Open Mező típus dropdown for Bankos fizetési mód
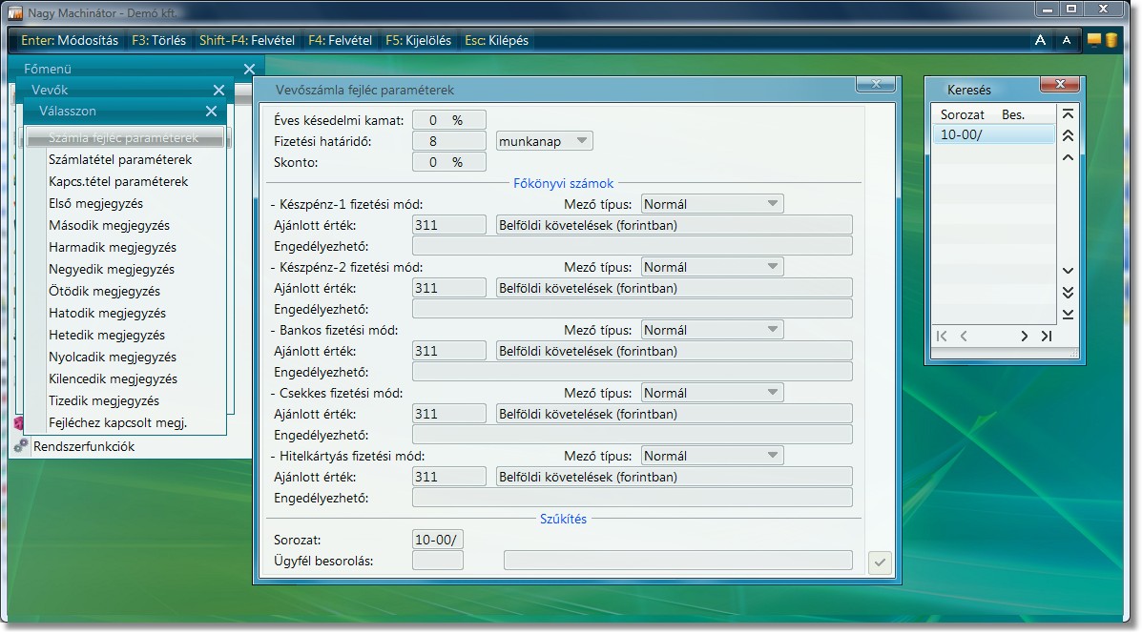Screen dimensions: 1142x634 pyautogui.click(x=713, y=331)
